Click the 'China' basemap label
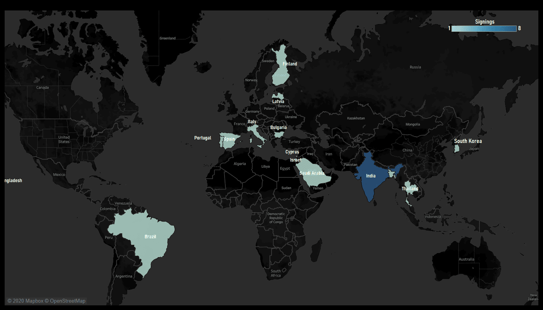This screenshot has width=543, height=310. pyautogui.click(x=407, y=150)
